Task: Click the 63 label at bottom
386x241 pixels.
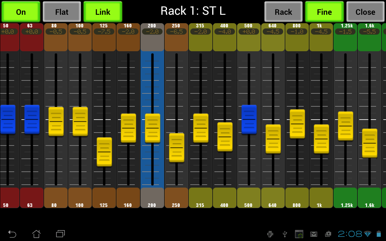Action: pyautogui.click(x=30, y=205)
